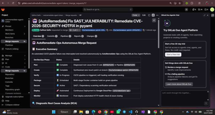Open the browser extensions puzzle icon
Screen dimensions: 215x115
[x=192, y=3]
